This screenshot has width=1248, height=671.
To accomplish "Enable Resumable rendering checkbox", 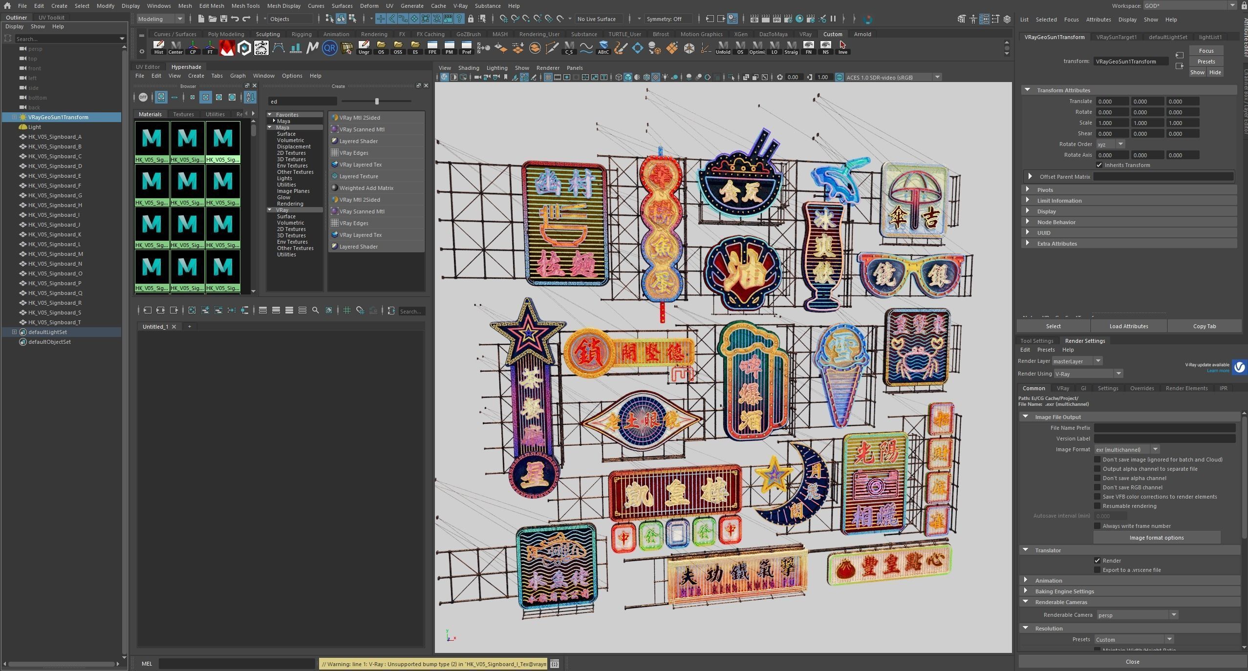I will click(x=1097, y=506).
